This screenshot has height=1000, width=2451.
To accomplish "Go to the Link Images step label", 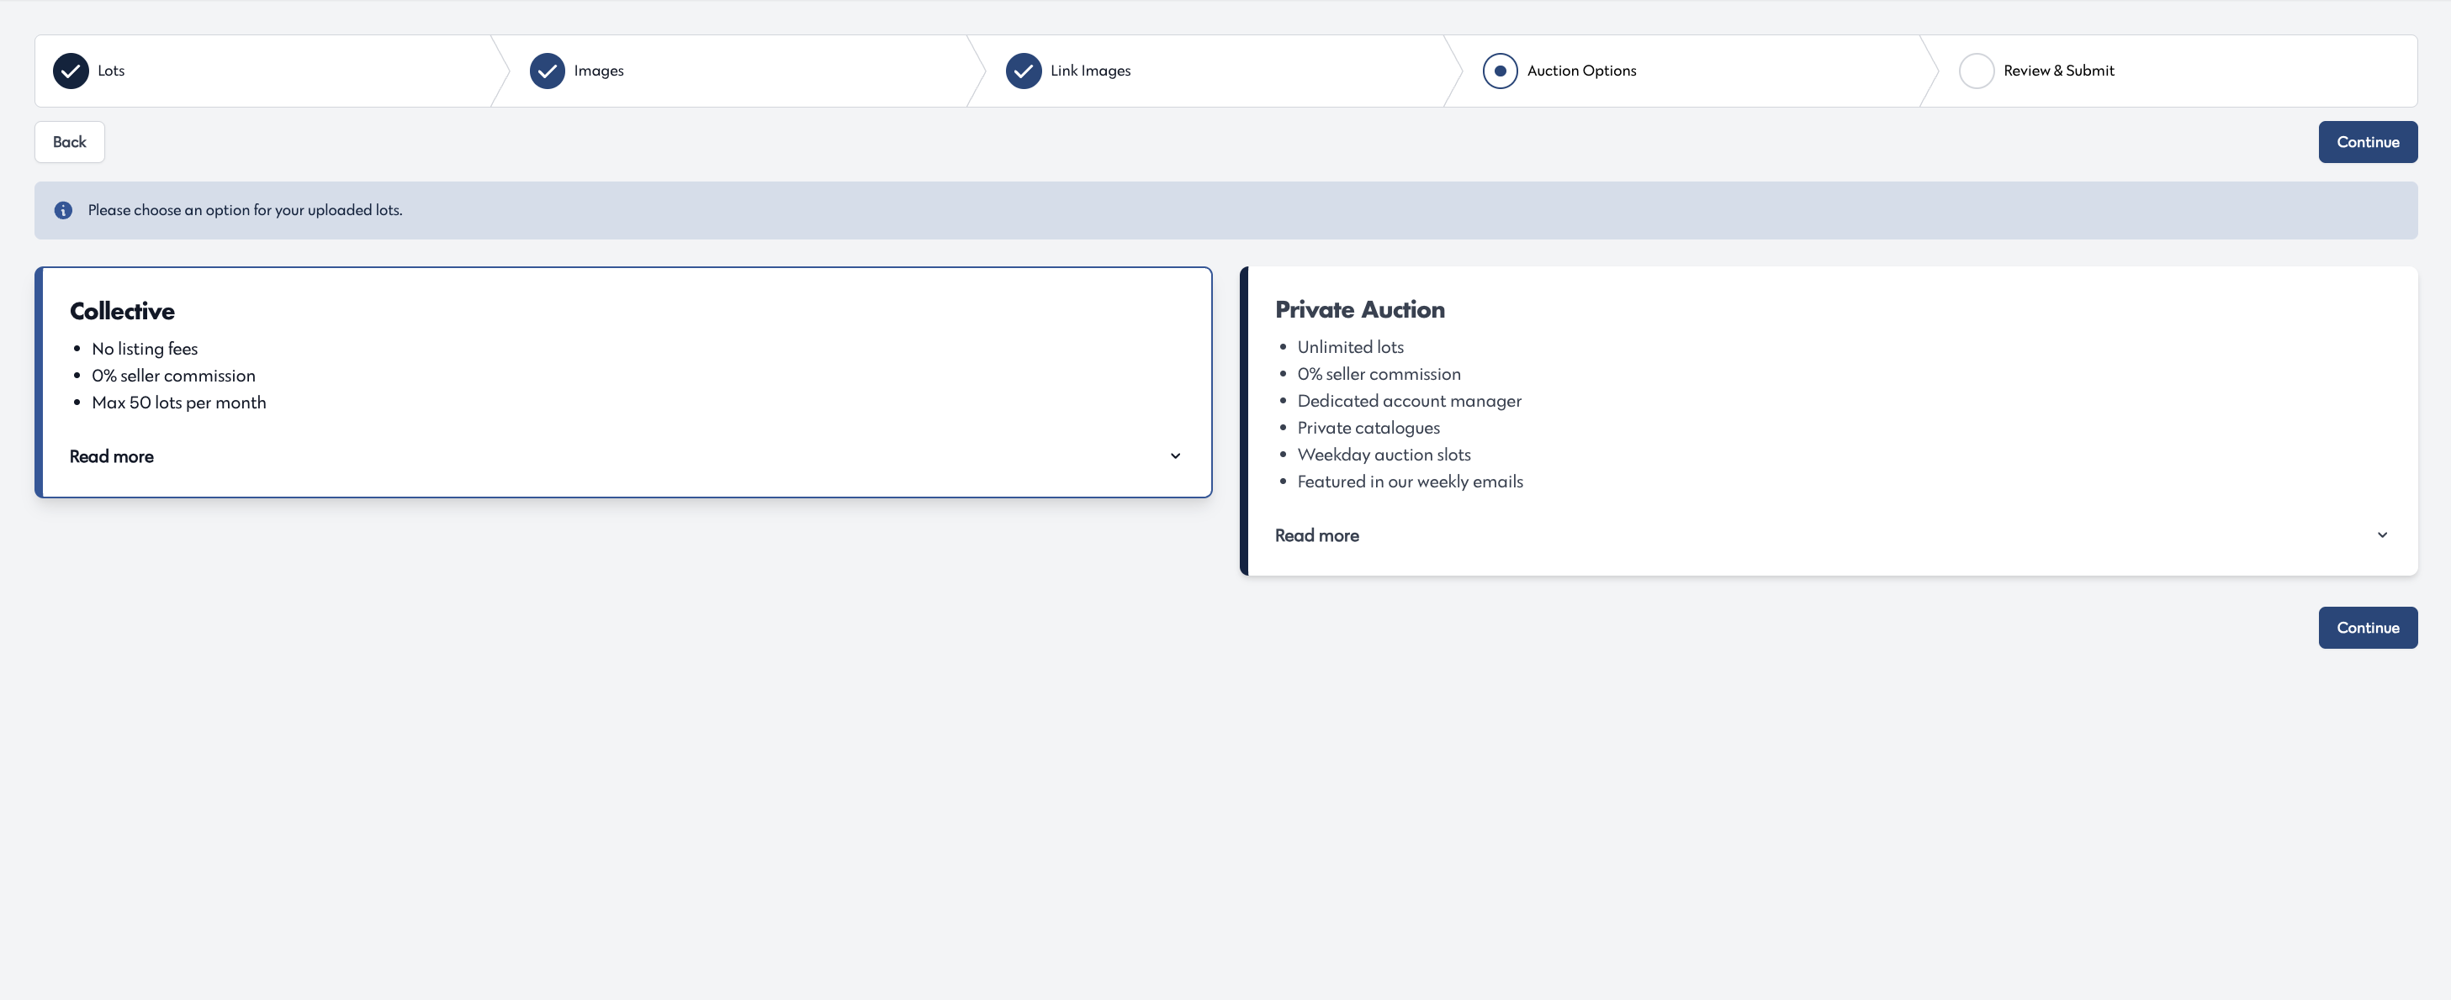I will tap(1090, 71).
